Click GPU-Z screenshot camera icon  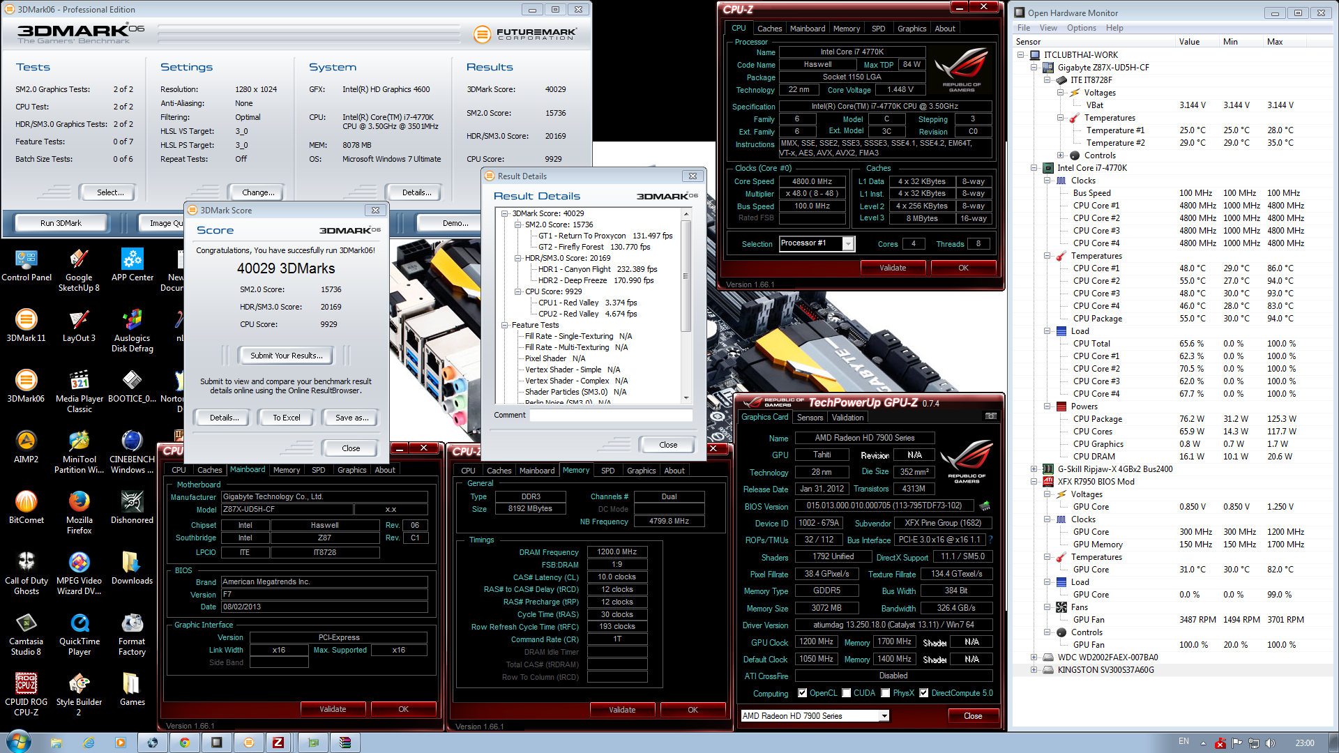point(990,416)
